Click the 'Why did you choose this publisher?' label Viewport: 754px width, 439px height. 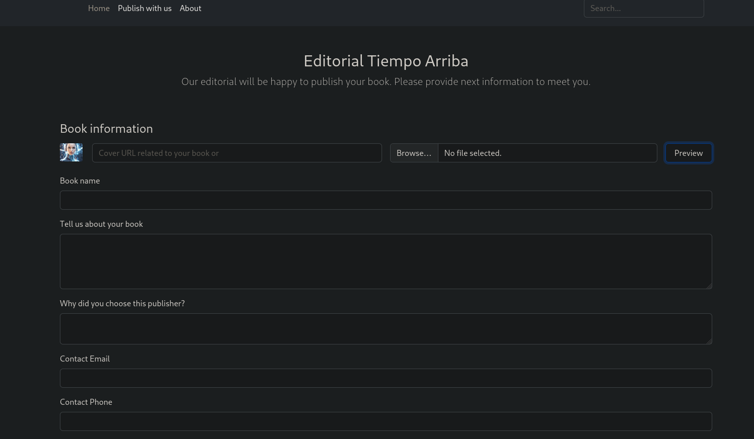click(x=122, y=304)
